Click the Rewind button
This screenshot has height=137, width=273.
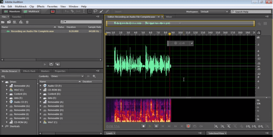(x=169, y=126)
